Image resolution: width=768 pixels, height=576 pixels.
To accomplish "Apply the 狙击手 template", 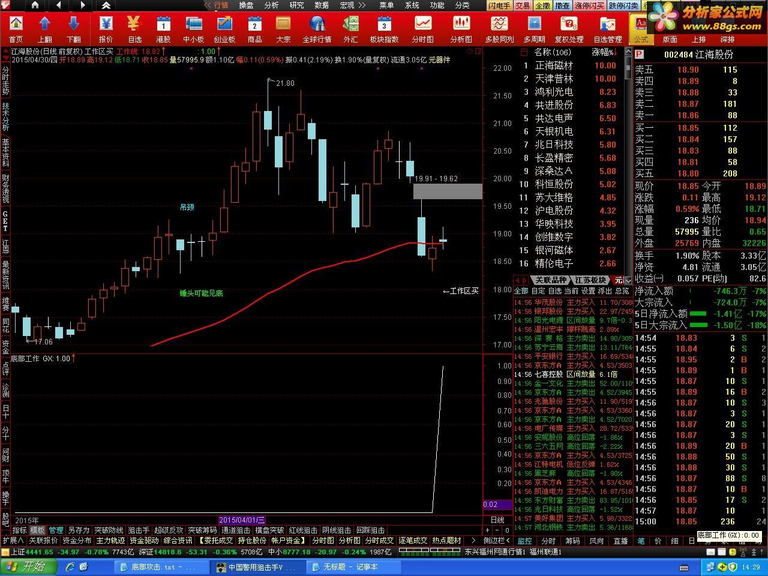I will click(139, 530).
